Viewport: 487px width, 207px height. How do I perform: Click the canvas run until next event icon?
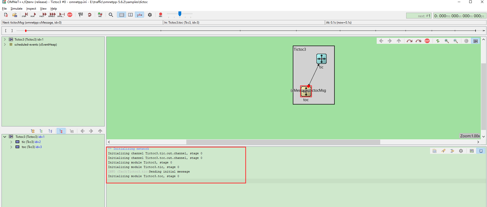(x=409, y=41)
